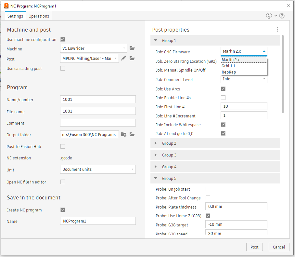This screenshot has height=257, width=295.
Task: Click the Comment input field
Action: click(98, 123)
